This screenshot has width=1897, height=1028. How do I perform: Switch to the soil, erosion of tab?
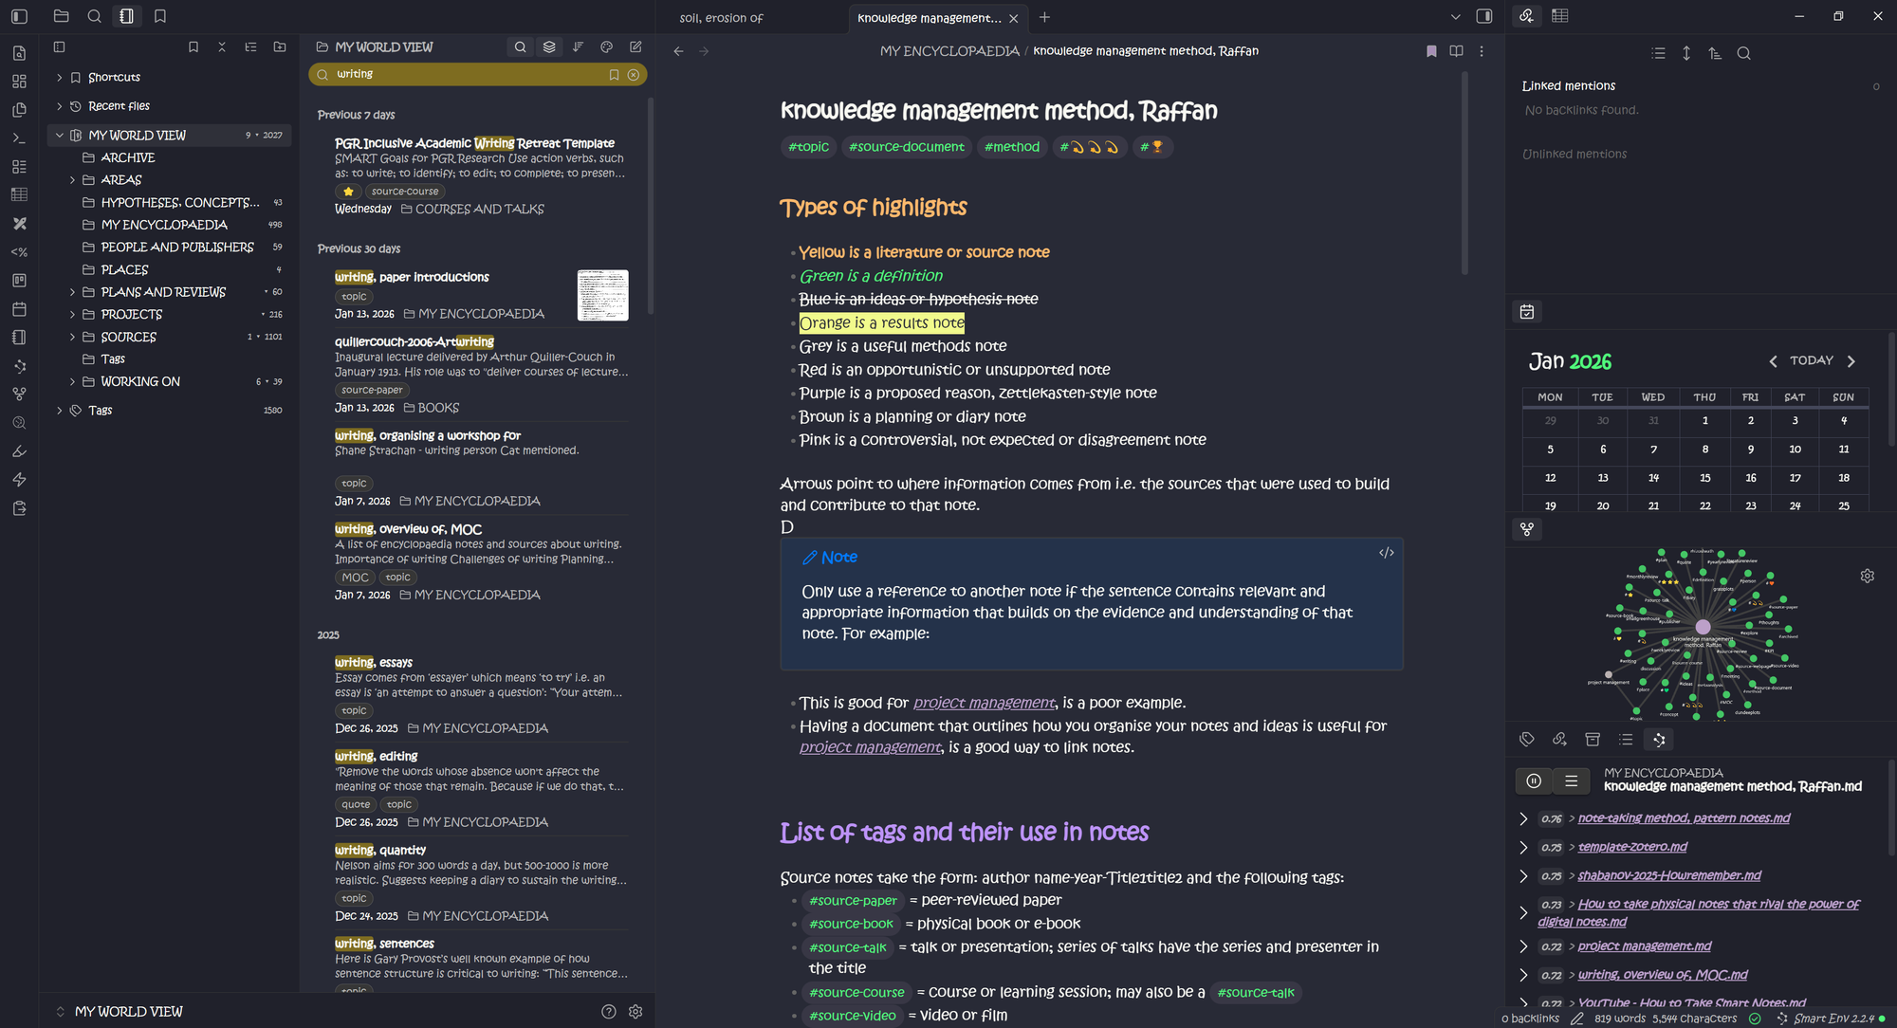pyautogui.click(x=722, y=18)
